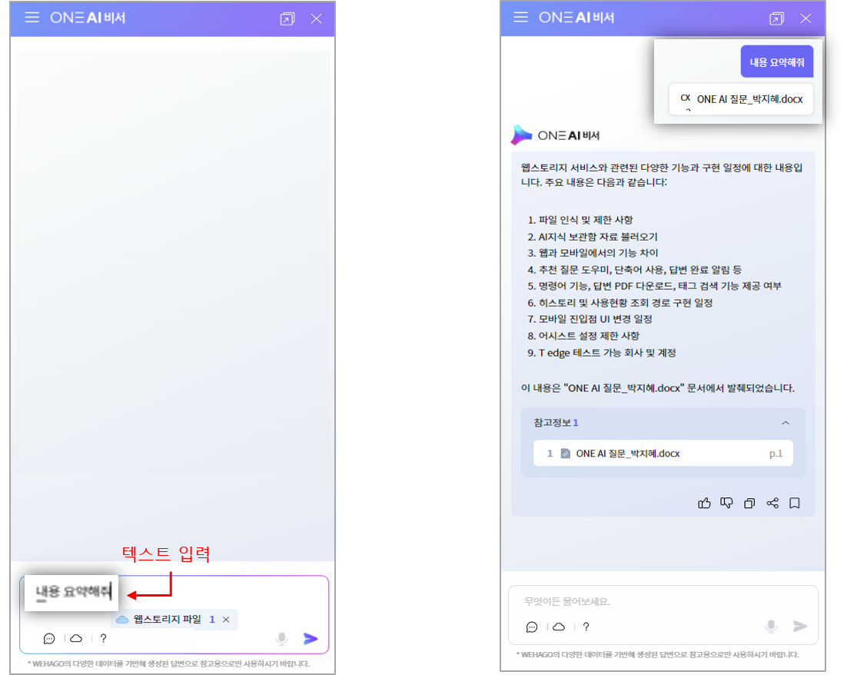Click the 참고정보 header label
Image resolution: width=847 pixels, height=675 pixels.
[x=556, y=423]
